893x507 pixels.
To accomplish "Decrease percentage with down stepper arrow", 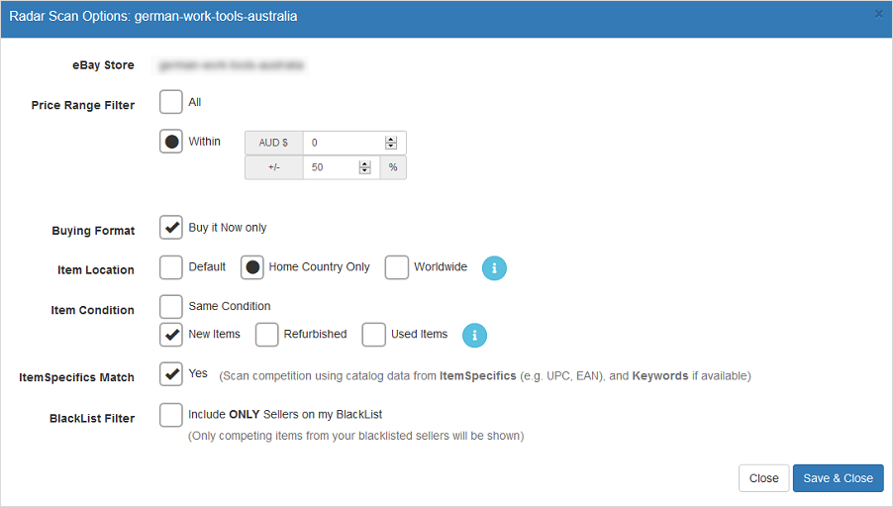I will pos(365,171).
